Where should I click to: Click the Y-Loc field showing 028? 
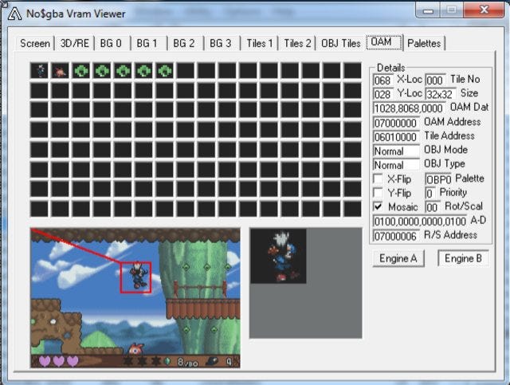pyautogui.click(x=383, y=94)
